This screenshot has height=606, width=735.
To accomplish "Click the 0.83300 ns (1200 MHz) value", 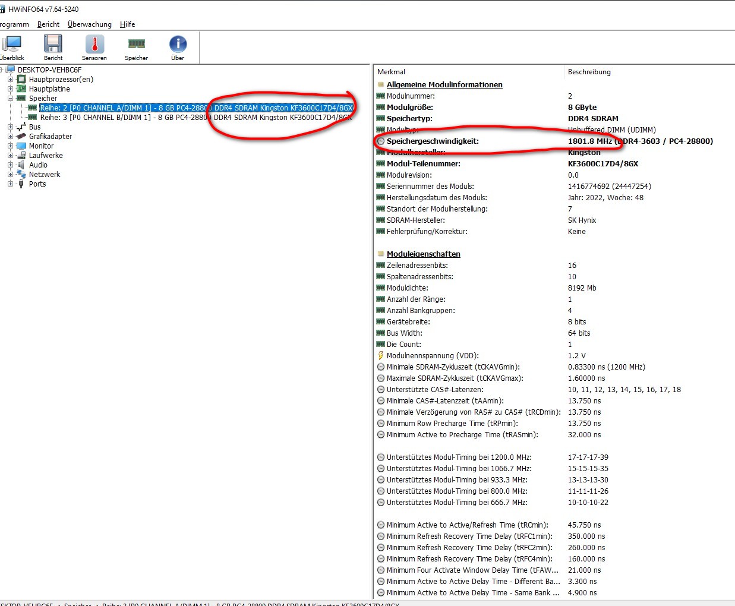I will 607,367.
